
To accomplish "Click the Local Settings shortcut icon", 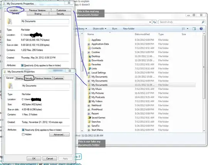I will pyautogui.click(x=89, y=73).
